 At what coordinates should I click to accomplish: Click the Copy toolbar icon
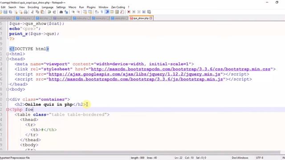click(37, 12)
